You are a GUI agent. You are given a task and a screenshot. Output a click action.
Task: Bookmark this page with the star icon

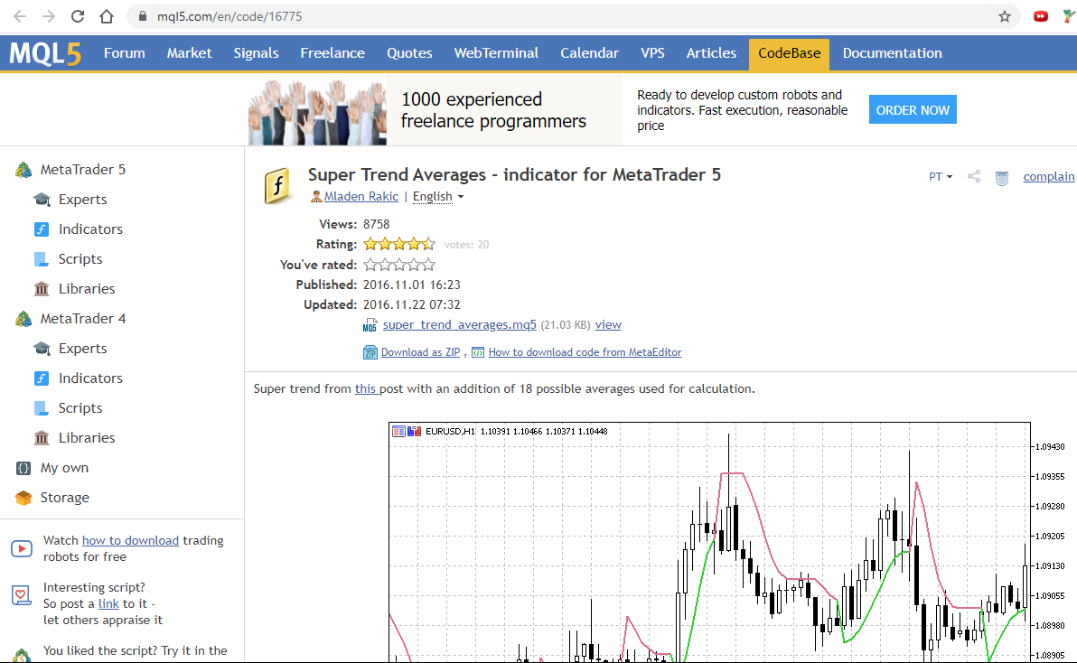(1005, 16)
